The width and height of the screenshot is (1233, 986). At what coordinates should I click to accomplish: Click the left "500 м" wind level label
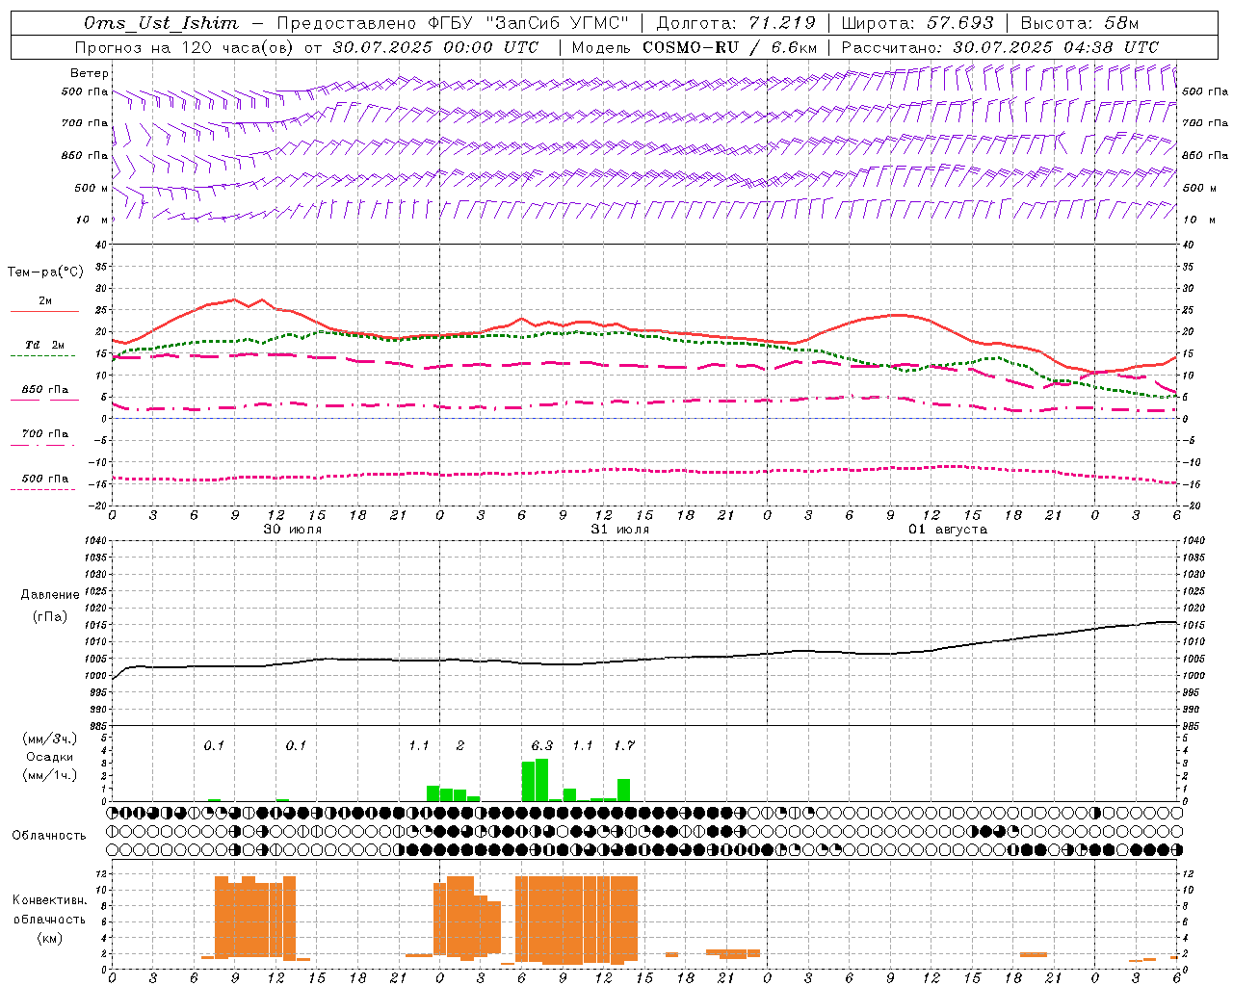[92, 188]
